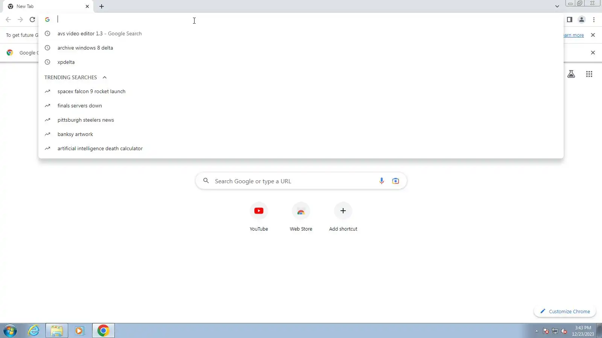Open Windows Explorer from taskbar
602x338 pixels.
(x=57, y=330)
